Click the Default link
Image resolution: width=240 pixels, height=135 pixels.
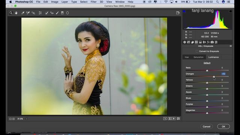tap(207, 63)
